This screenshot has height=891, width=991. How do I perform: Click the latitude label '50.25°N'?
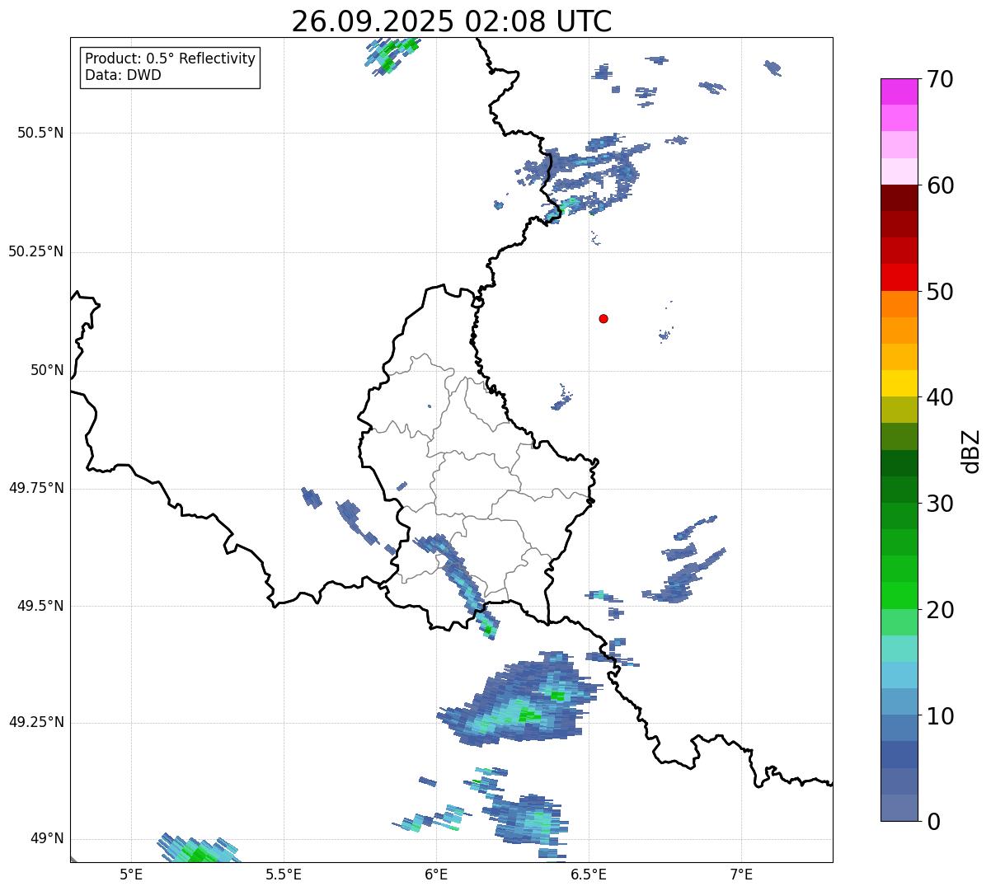[x=35, y=251]
